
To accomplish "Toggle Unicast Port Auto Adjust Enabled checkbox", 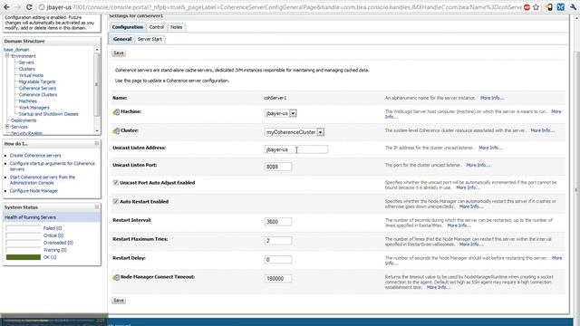I will tap(115, 183).
